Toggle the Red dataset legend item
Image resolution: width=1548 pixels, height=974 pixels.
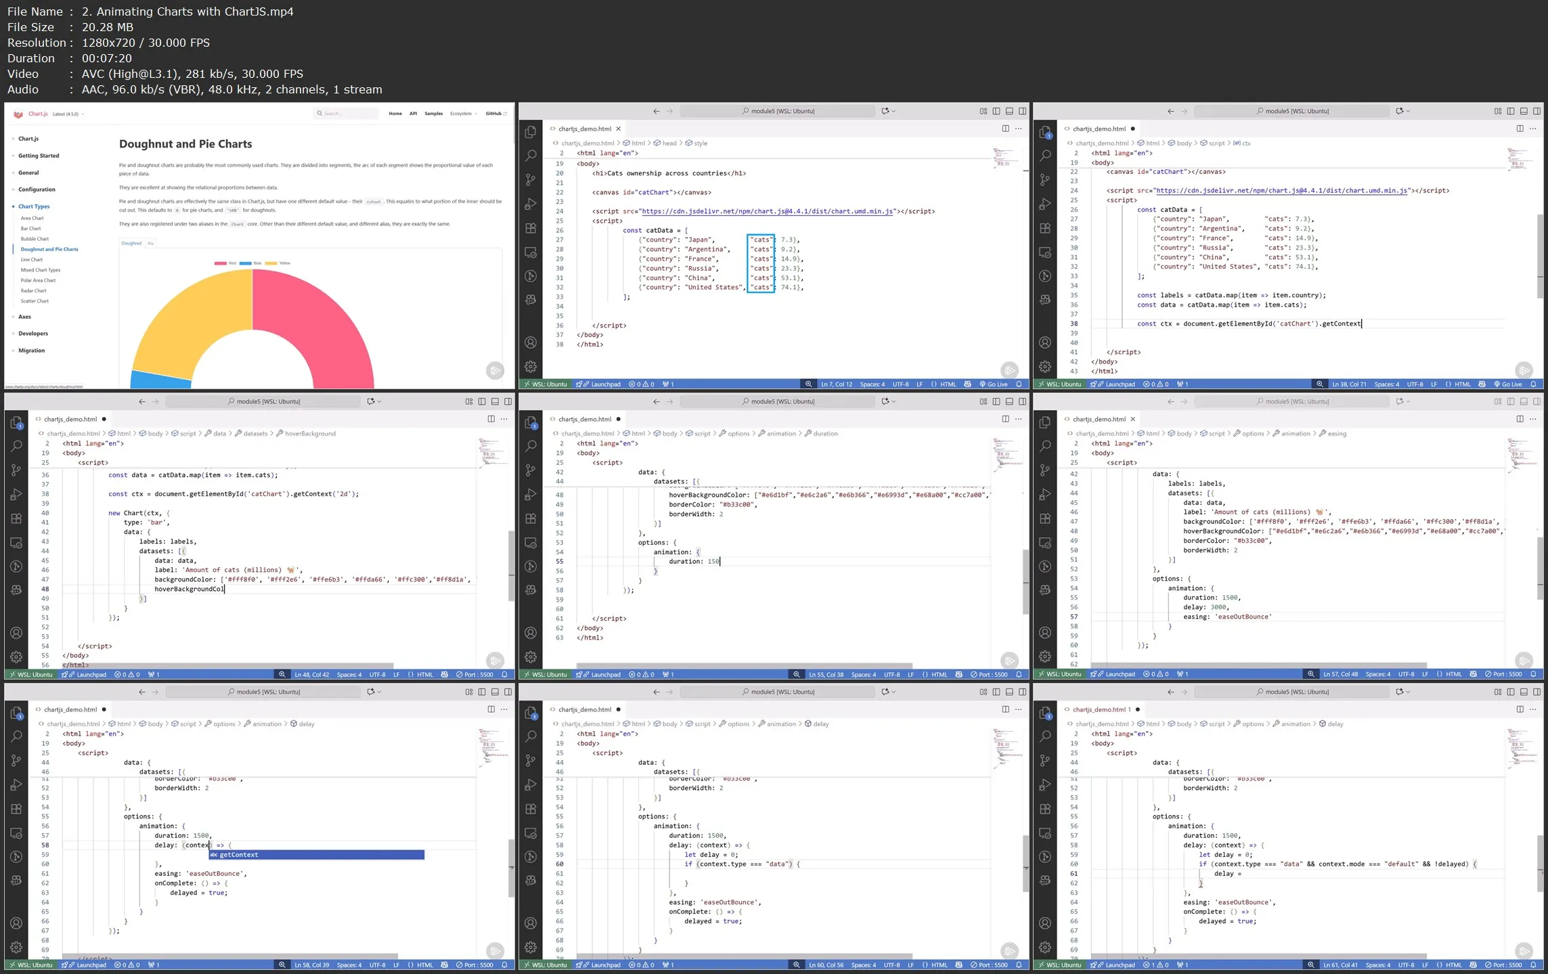click(x=226, y=263)
